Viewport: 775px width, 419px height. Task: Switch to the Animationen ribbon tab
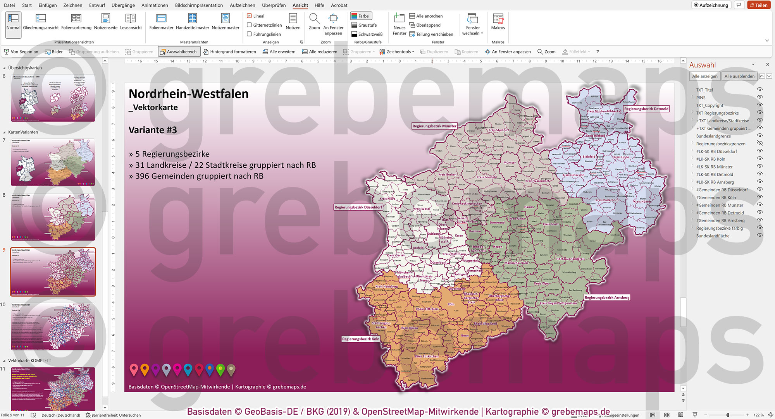[x=154, y=5]
